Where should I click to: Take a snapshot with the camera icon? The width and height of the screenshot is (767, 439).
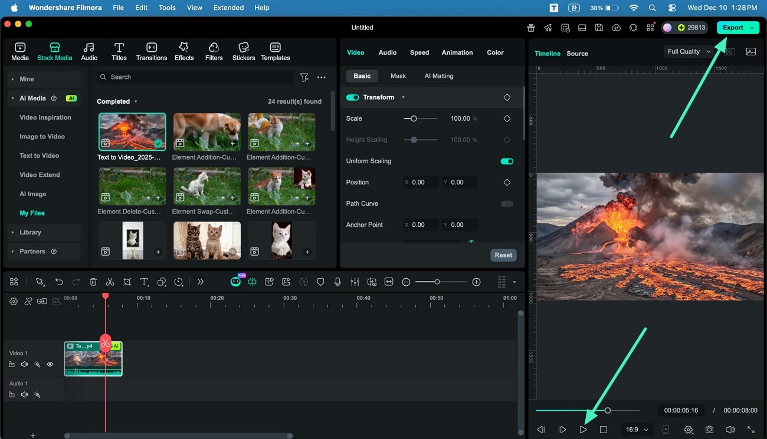tap(709, 430)
